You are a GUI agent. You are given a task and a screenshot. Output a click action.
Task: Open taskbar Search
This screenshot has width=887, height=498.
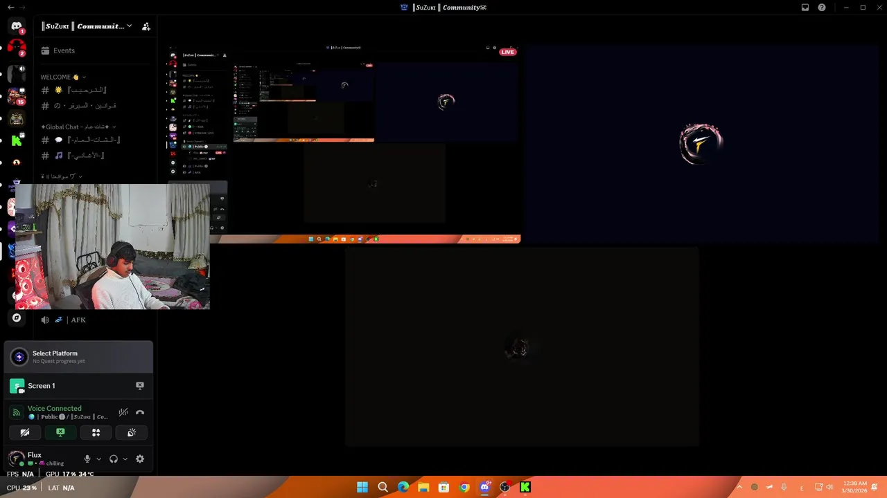tap(383, 488)
